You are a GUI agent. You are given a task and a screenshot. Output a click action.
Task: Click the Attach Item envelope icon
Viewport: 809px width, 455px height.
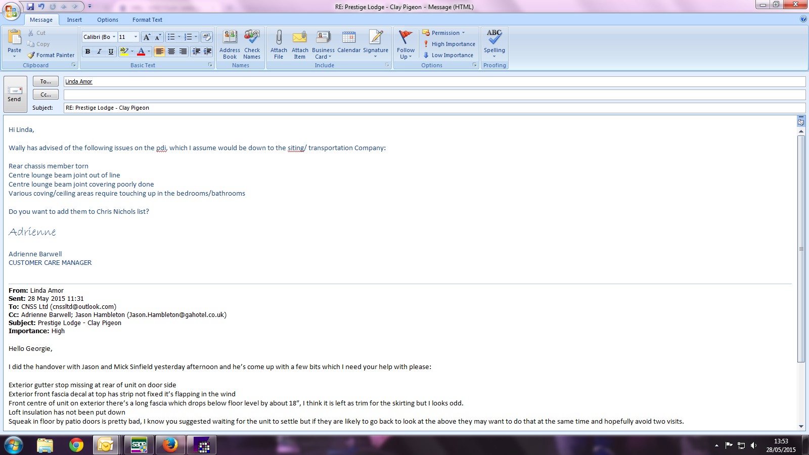(x=300, y=38)
